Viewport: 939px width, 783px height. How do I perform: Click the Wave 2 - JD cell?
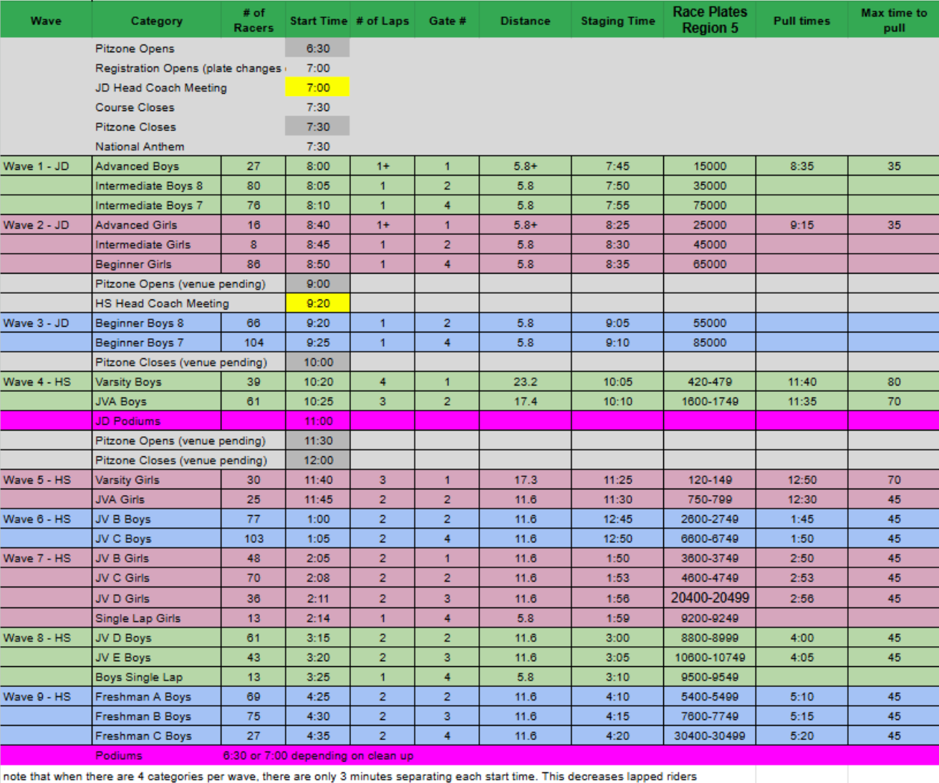(46, 225)
